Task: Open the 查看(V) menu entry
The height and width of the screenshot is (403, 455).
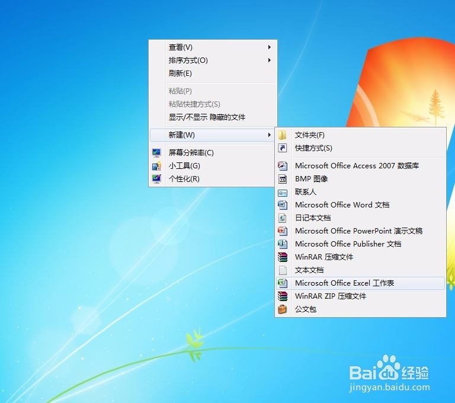Action: tap(213, 47)
